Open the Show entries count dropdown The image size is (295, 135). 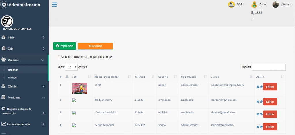click(71, 67)
